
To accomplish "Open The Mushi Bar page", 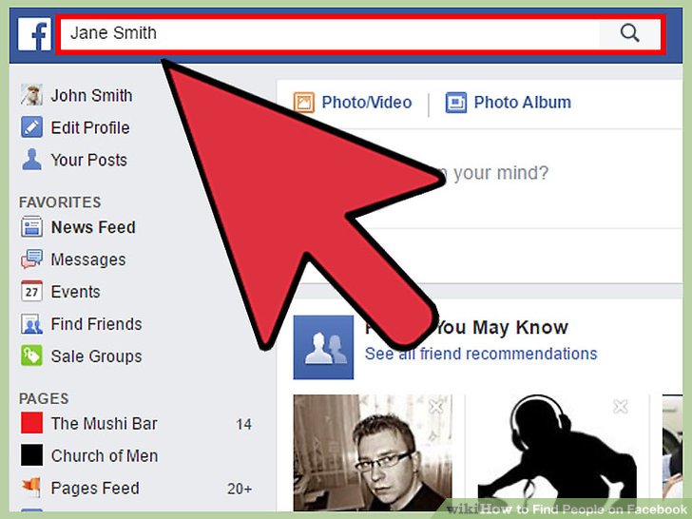I will (x=104, y=424).
